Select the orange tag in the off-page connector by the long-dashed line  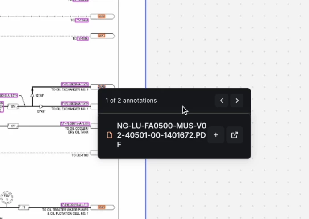pos(102,16)
